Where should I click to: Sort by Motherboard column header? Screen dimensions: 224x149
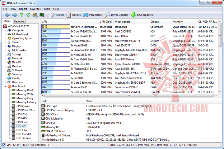tap(131, 22)
